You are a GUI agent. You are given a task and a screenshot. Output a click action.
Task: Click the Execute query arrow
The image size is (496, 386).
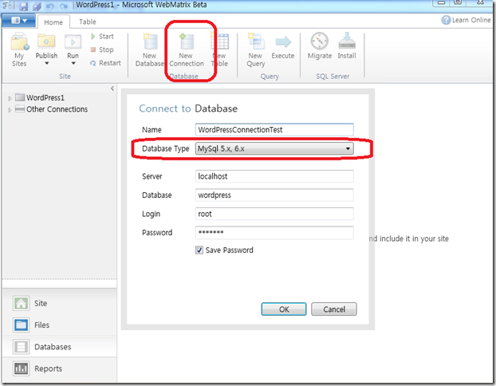click(x=283, y=41)
